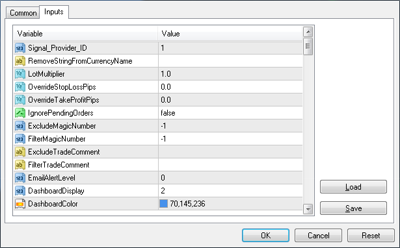Click the integer icon beside ExcludeMagicNumber
400x248 pixels.
[20, 126]
